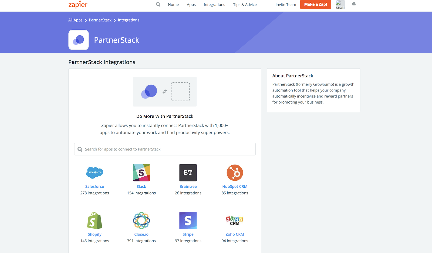The image size is (432, 253).
Task: Click the Salesforce logo icon
Action: [x=95, y=173]
